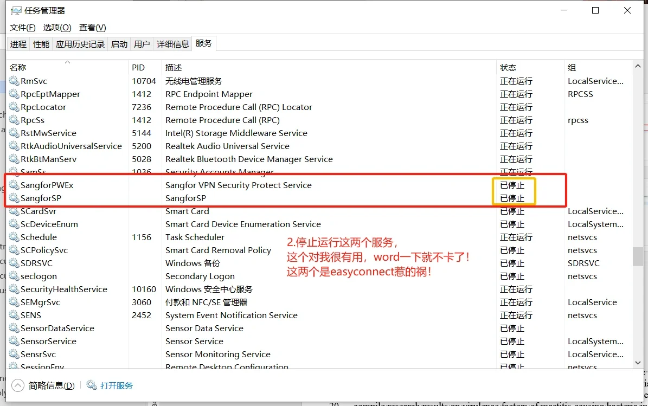Sort by the 描述 column header
Image resolution: width=648 pixels, height=406 pixels.
click(329, 67)
